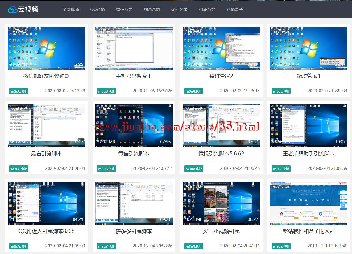Viewport: 352px width, 254px height.
Task: Open thumbnail of 整站软件和盒子的区别 video
Action: pyautogui.click(x=309, y=203)
